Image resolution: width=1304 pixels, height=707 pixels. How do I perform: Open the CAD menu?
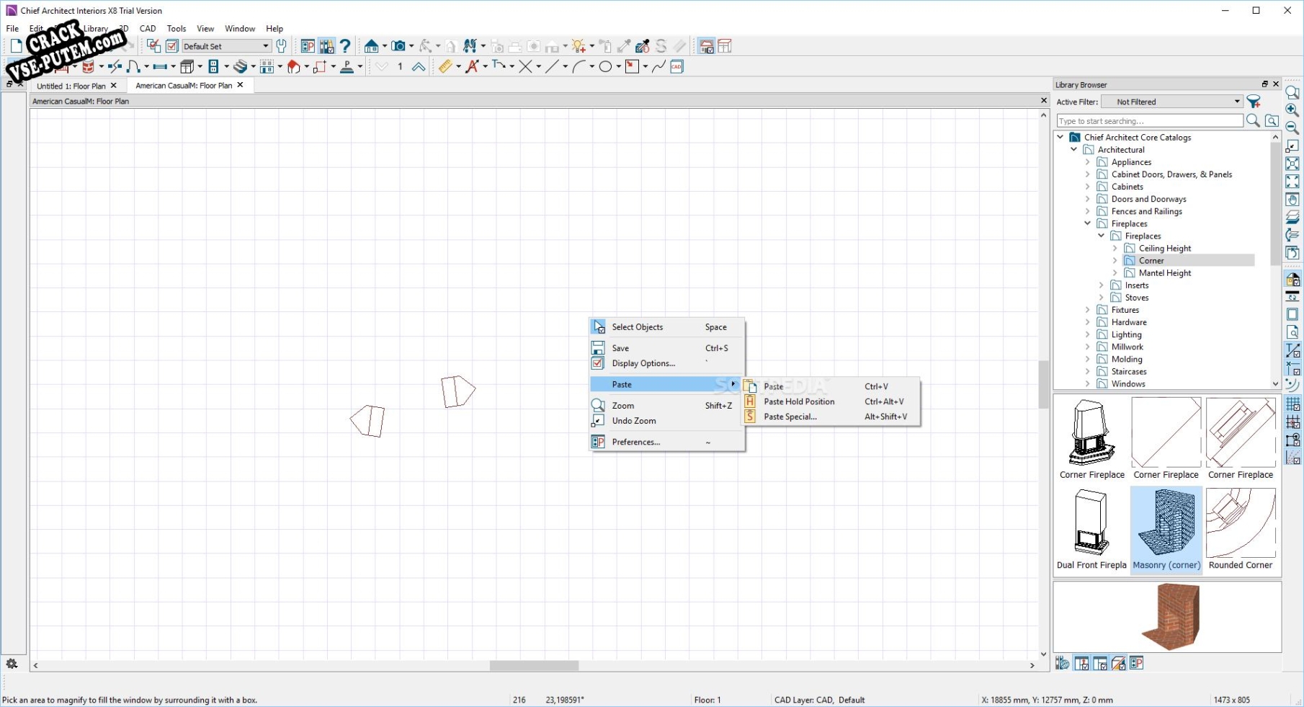pos(148,29)
